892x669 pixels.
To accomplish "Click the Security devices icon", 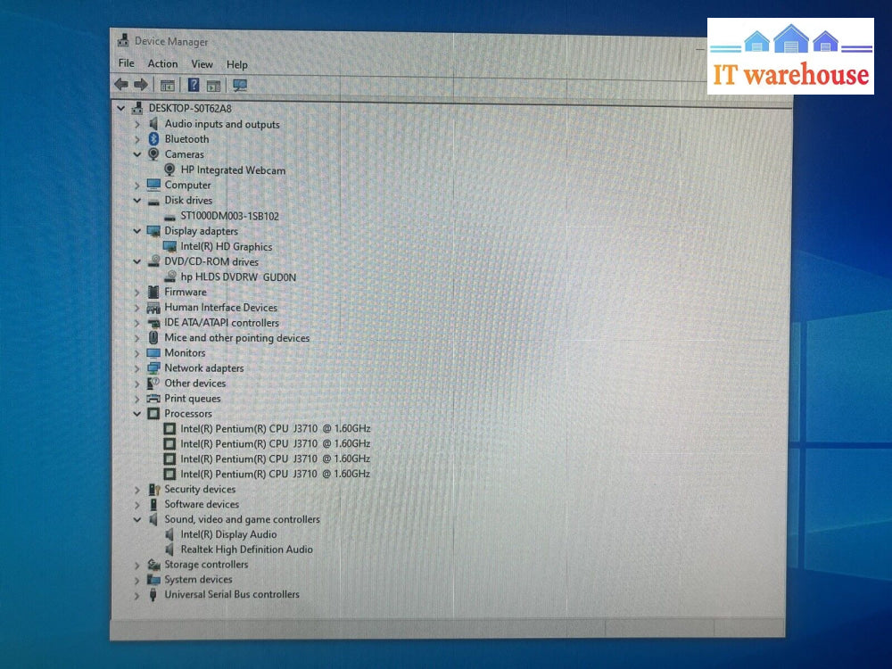I will pos(153,490).
